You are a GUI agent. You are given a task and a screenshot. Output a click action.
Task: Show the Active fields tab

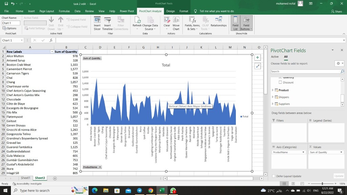click(x=274, y=57)
